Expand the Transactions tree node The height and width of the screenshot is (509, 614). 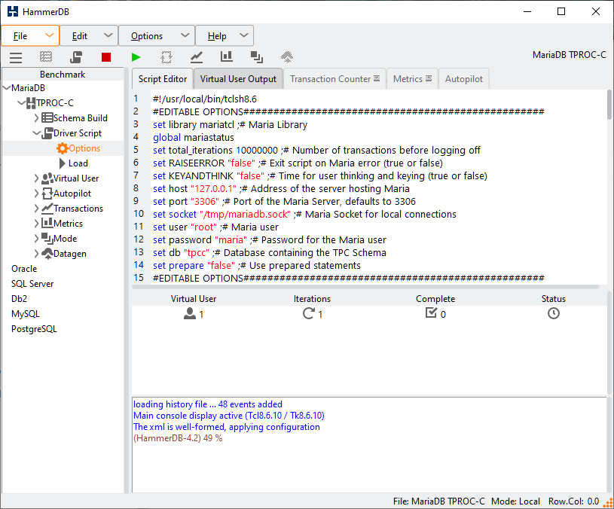point(36,208)
